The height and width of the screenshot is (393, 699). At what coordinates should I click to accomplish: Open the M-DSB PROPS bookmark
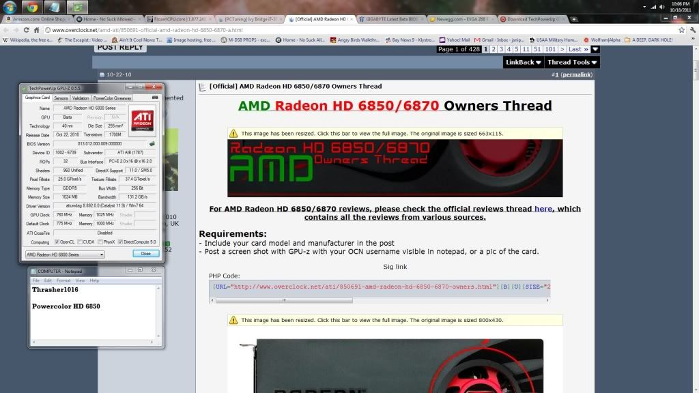[x=245, y=40]
